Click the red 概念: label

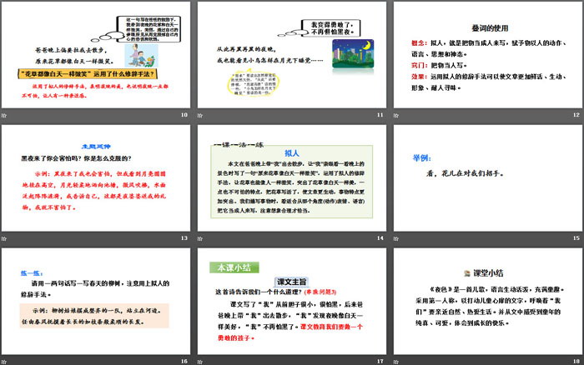tap(420, 43)
